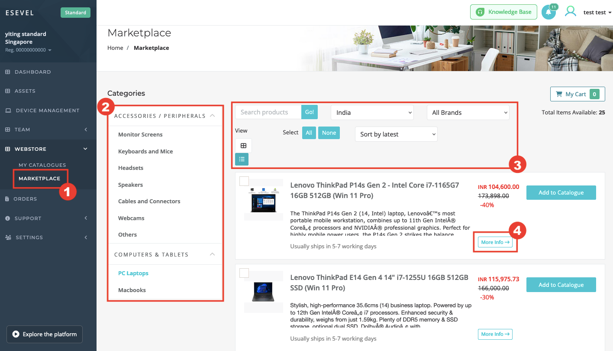The image size is (613, 351).
Task: Click Lenovo ThinkPad P14s Gen 2 title
Action: pos(374,191)
